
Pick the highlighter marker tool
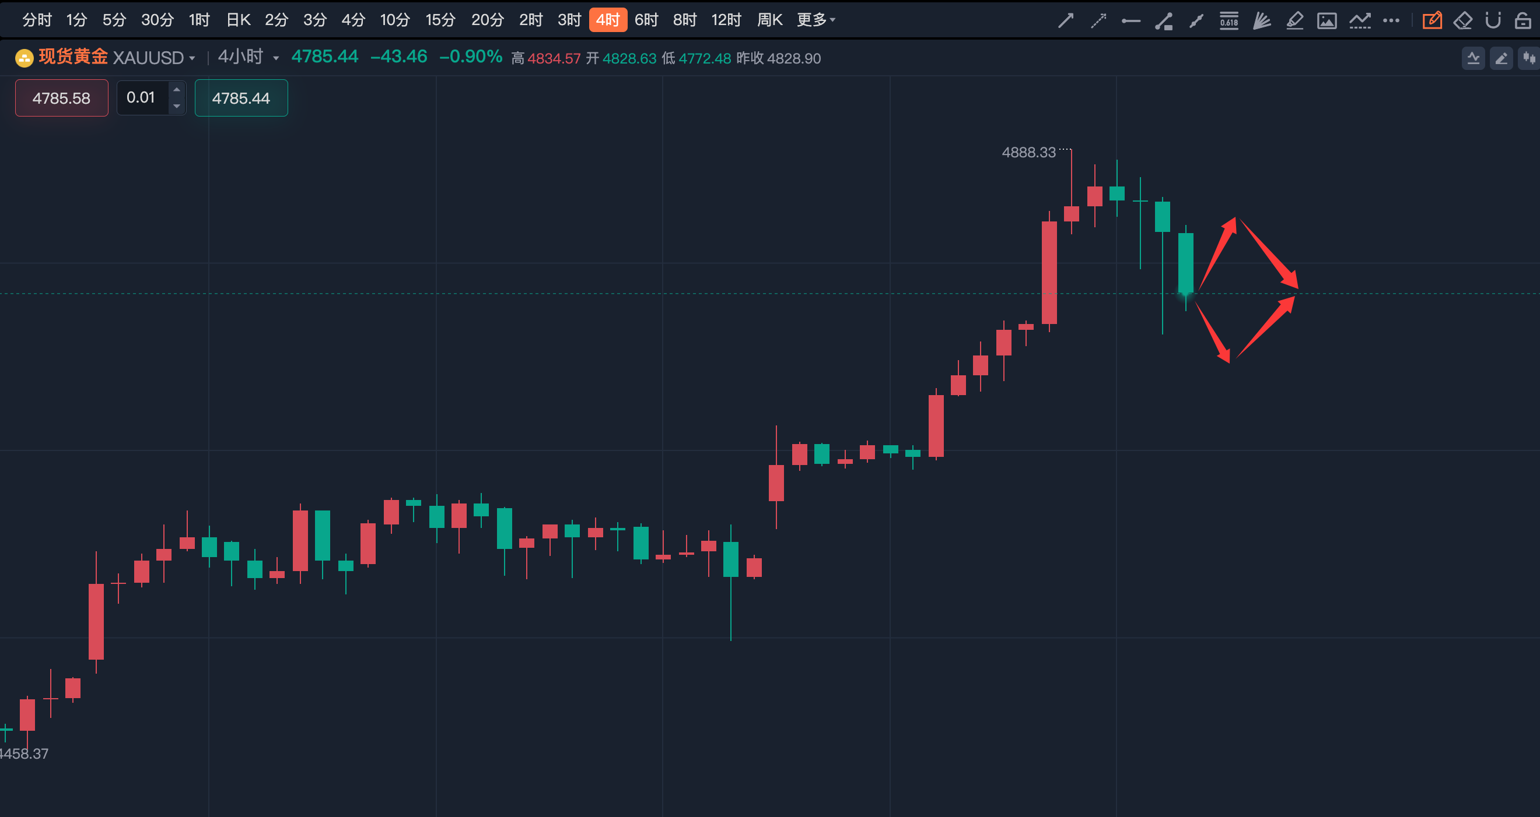(1294, 21)
